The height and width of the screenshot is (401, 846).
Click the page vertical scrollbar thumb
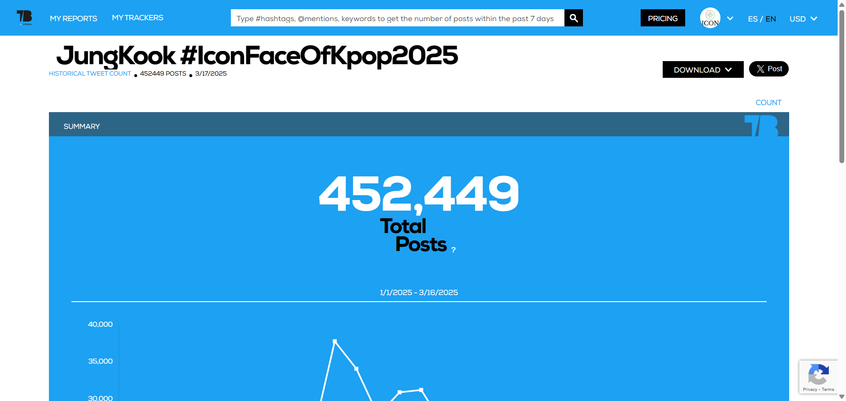842,88
